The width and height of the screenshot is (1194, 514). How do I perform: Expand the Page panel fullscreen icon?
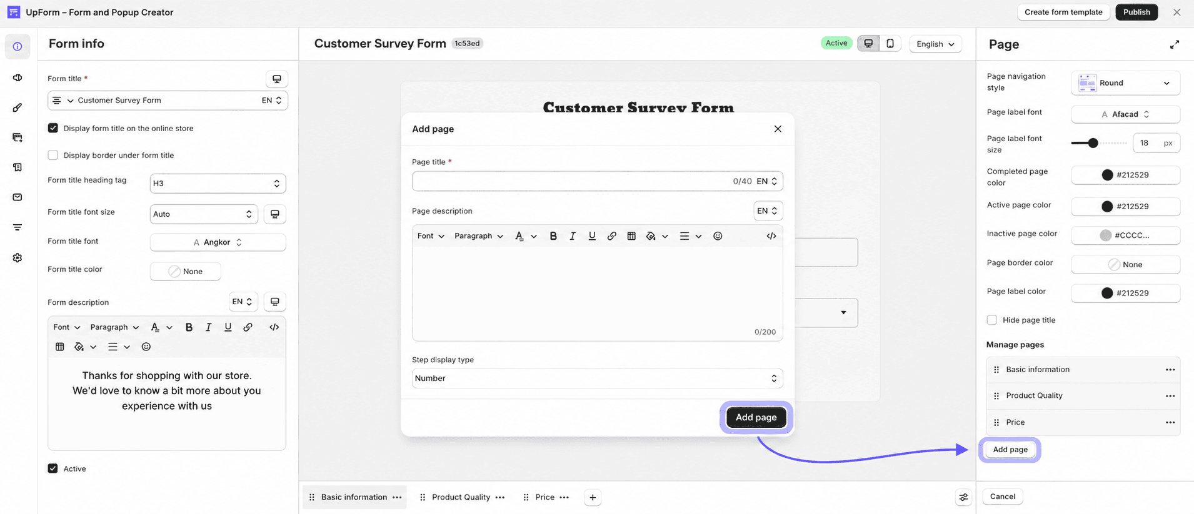[x=1175, y=44]
